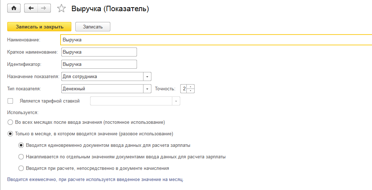Select 'Во всех месяцах после ввода значения' option
This screenshot has height=190, width=372.
click(x=10, y=122)
